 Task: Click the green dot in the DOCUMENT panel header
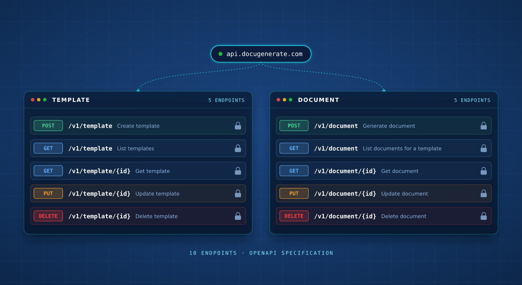pos(291,100)
